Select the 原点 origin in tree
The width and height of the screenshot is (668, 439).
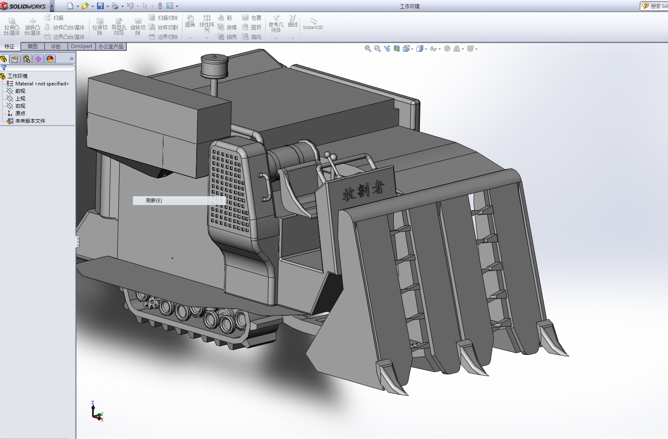tap(16, 113)
